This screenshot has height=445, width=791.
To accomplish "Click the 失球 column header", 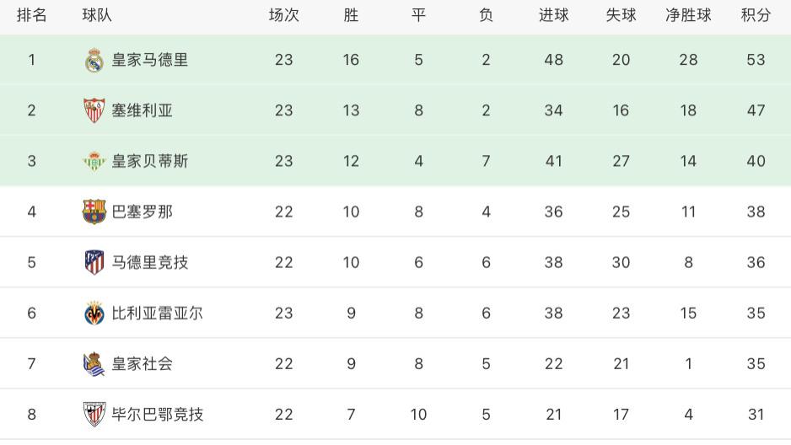I will (621, 15).
